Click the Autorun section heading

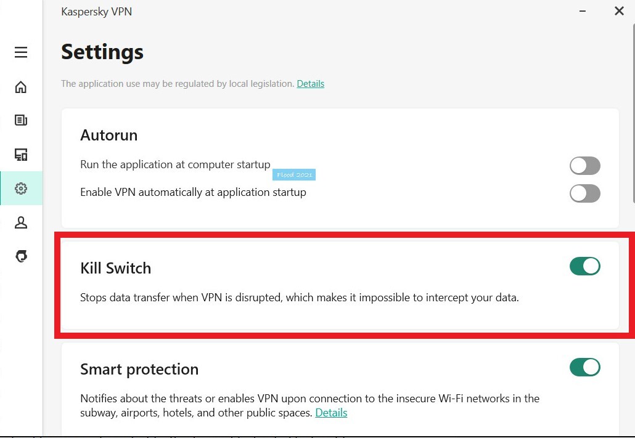point(109,136)
